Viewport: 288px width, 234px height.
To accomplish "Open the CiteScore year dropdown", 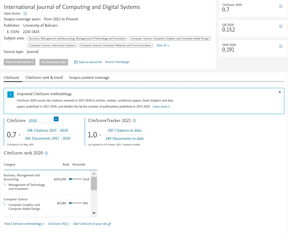I will [x=56, y=119].
